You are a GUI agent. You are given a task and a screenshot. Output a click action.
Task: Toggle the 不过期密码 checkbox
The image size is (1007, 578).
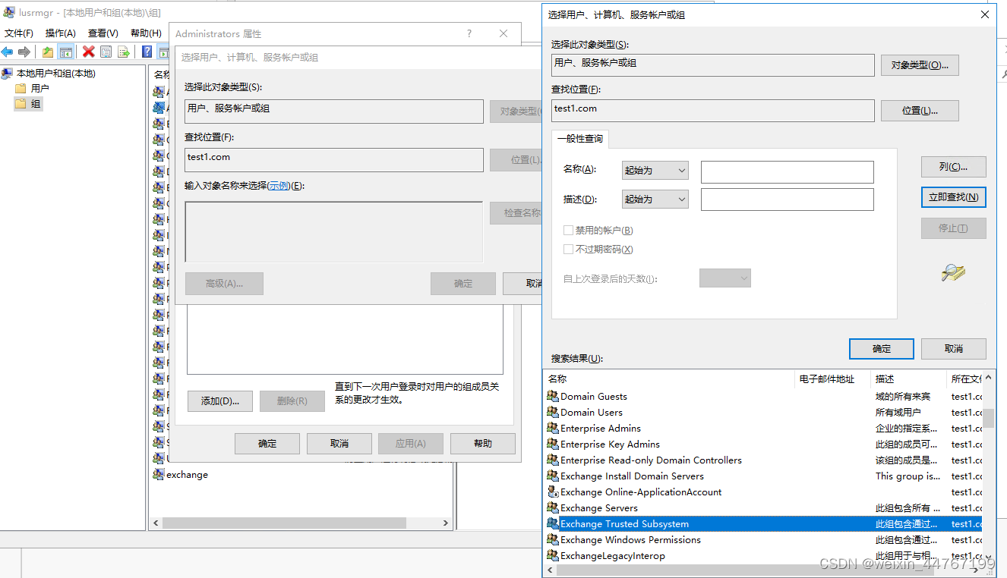tap(568, 249)
